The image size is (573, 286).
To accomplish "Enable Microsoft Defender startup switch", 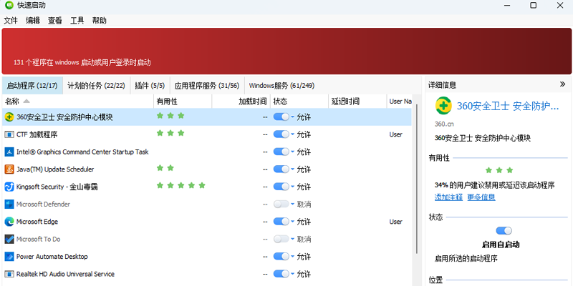I will (281, 204).
